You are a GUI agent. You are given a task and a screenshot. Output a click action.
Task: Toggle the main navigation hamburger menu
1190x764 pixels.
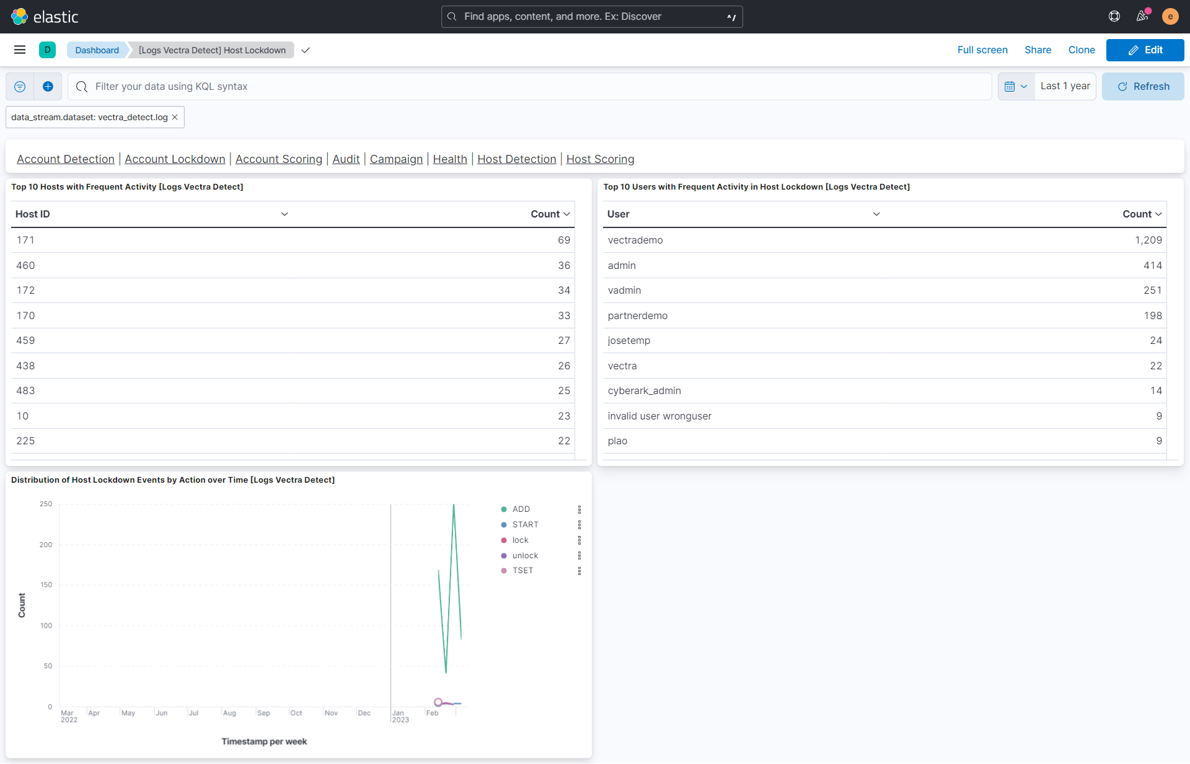(x=20, y=50)
